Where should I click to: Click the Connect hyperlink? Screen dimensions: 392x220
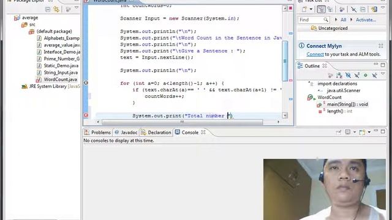(315, 54)
